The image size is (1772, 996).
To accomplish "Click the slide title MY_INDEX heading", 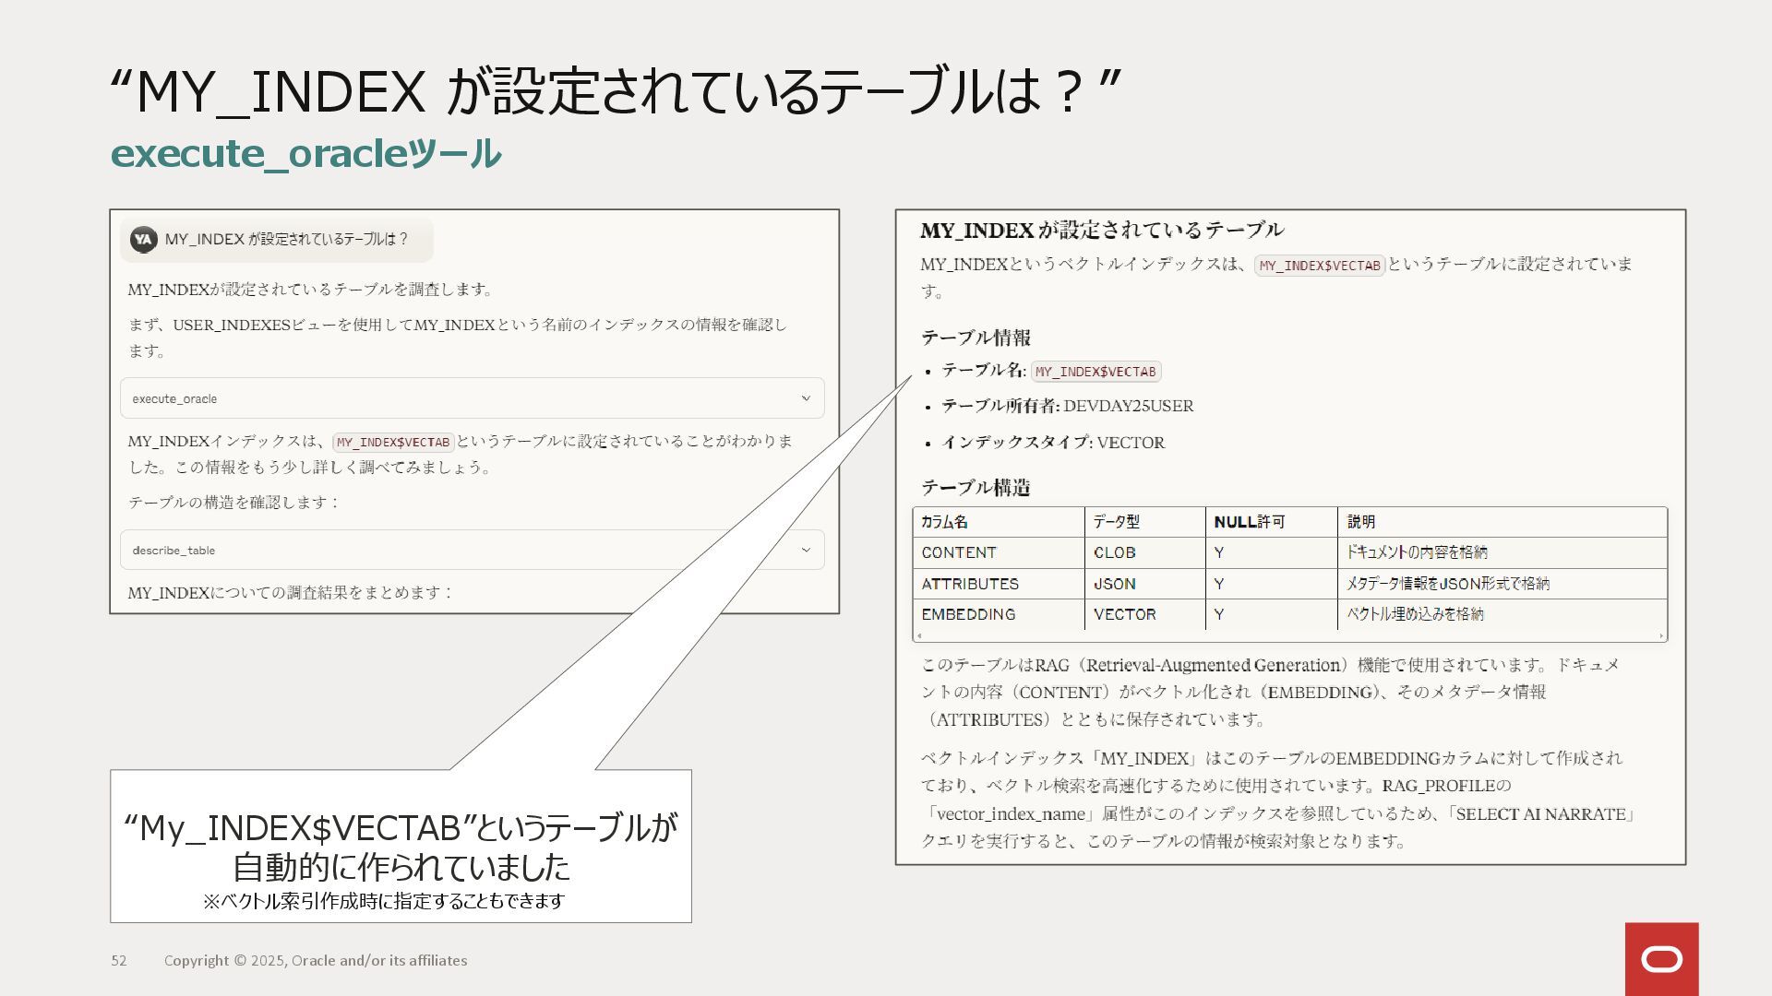I will [x=615, y=91].
